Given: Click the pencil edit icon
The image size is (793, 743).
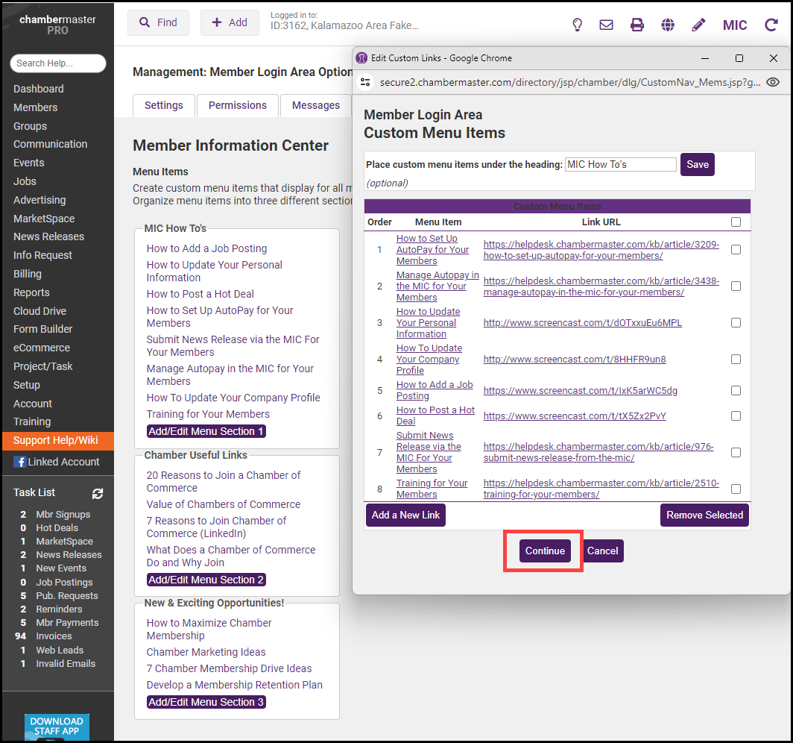Looking at the screenshot, I should 698,25.
